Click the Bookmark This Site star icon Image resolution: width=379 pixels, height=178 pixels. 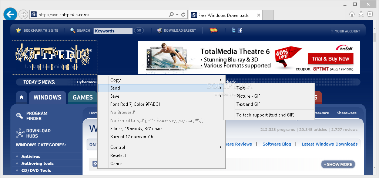[x=19, y=31]
